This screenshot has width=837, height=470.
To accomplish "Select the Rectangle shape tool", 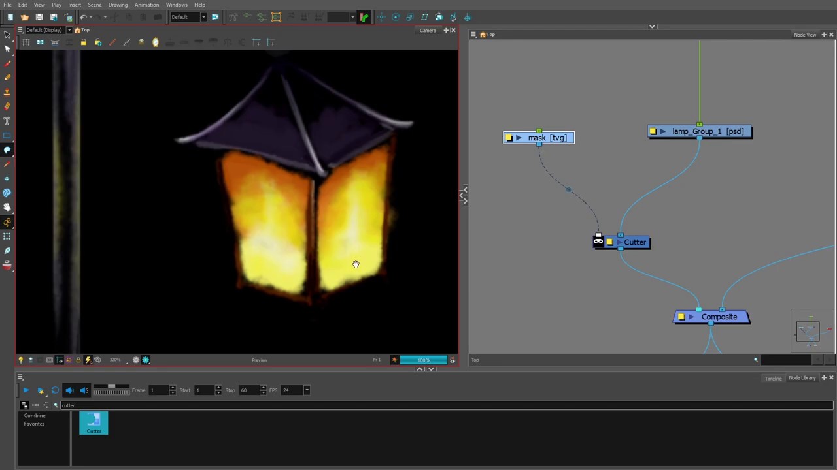I will (x=7, y=135).
